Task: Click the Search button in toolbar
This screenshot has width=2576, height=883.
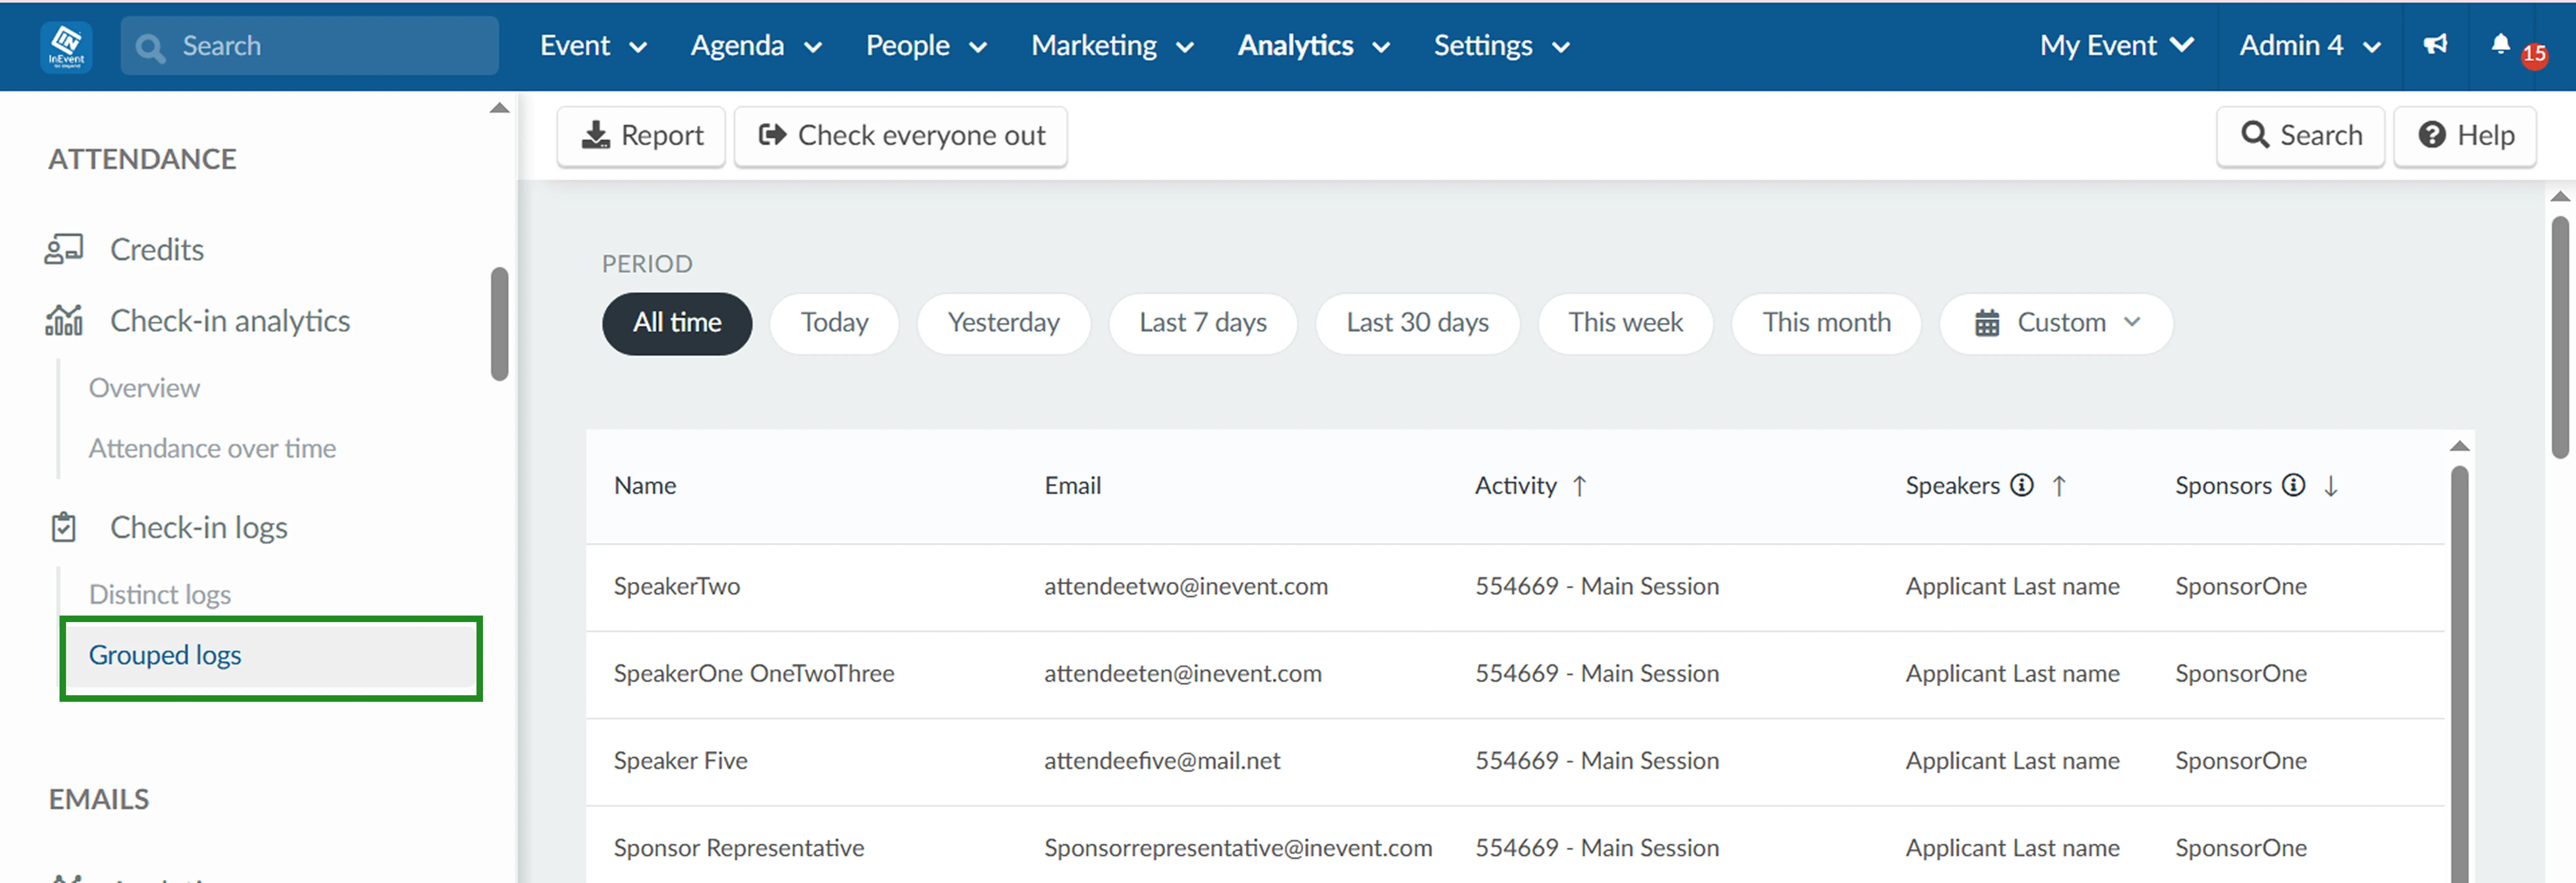Action: click(2301, 136)
